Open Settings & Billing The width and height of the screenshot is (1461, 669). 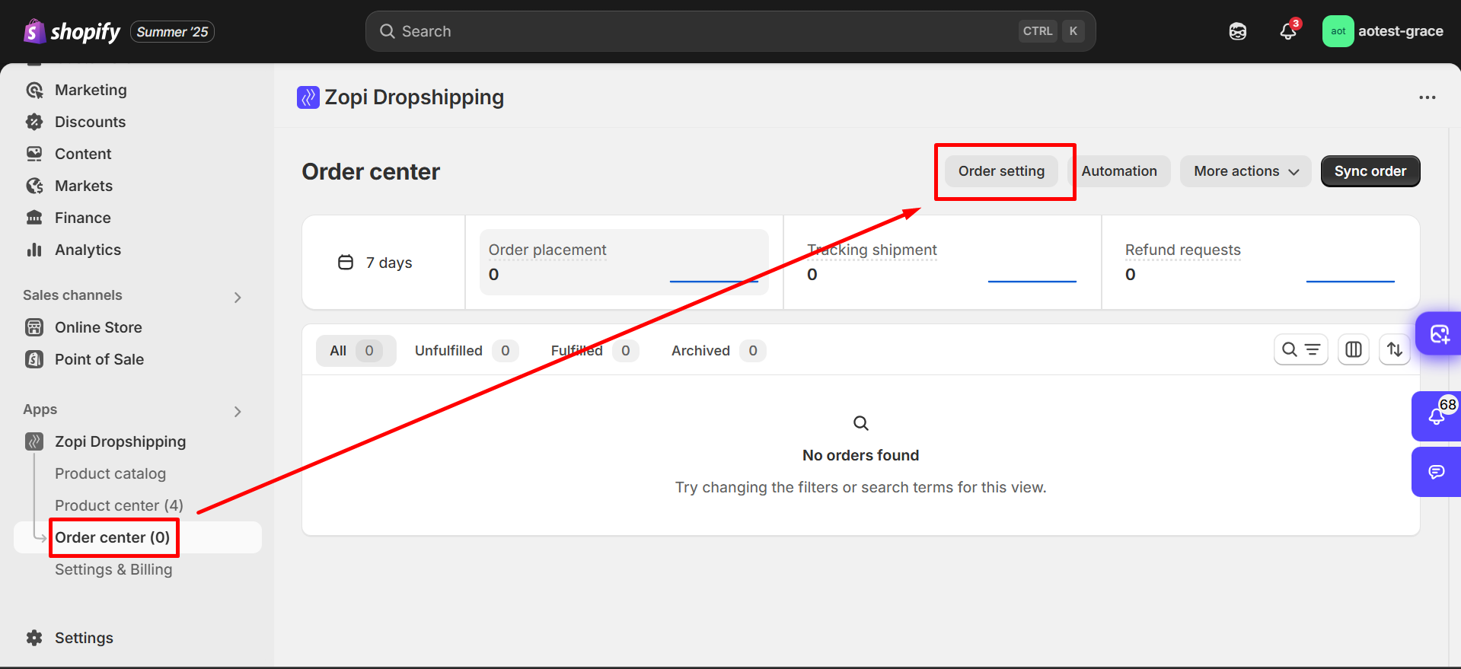click(113, 569)
